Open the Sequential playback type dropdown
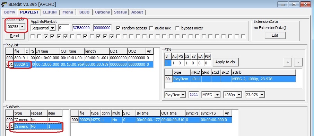The image size is (314, 136). click(52, 28)
